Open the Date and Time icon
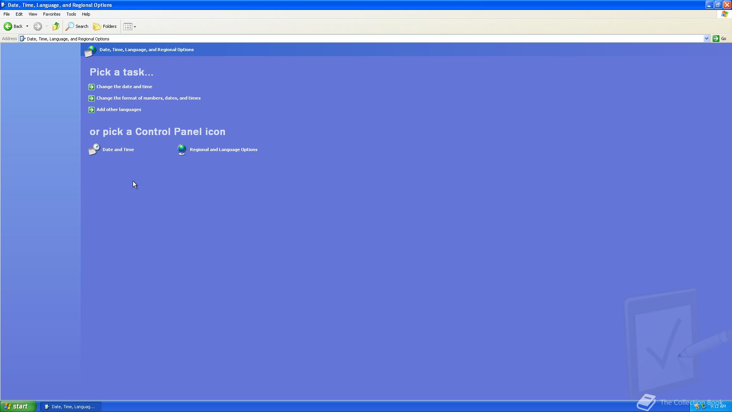 pyautogui.click(x=94, y=150)
